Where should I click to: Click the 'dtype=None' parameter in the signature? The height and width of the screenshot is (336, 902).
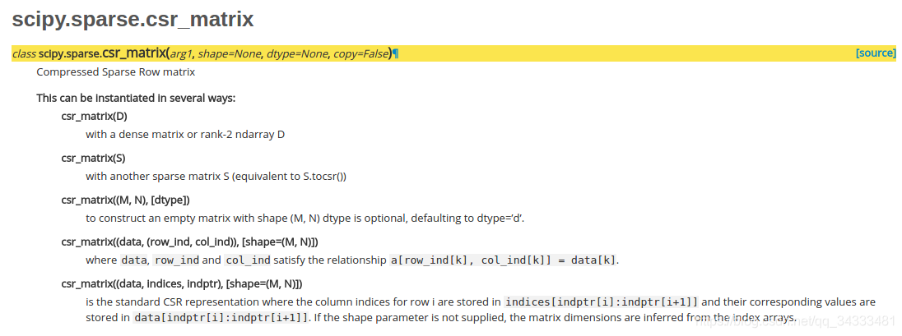click(x=297, y=54)
